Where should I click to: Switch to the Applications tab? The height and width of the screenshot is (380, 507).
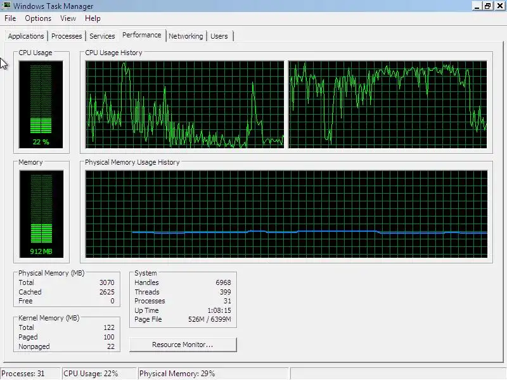pos(26,36)
